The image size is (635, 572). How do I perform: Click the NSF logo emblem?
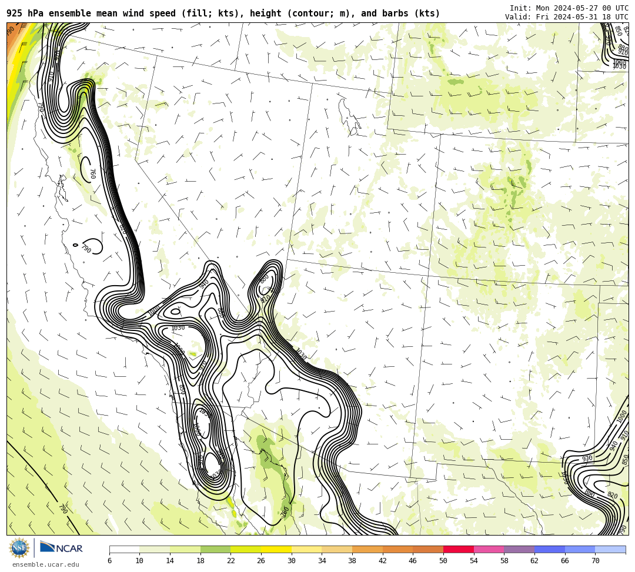point(19,548)
